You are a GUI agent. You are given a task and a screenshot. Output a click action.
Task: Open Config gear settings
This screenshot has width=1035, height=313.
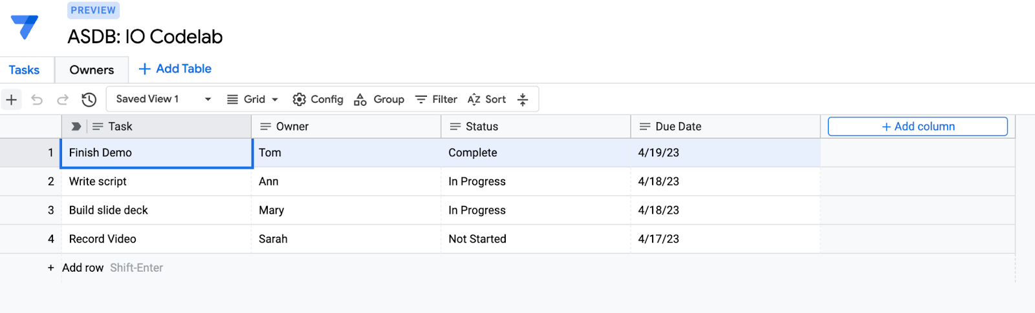[318, 99]
